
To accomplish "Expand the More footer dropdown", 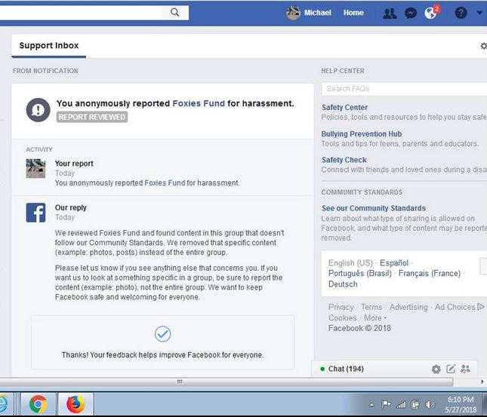I will (x=375, y=317).
